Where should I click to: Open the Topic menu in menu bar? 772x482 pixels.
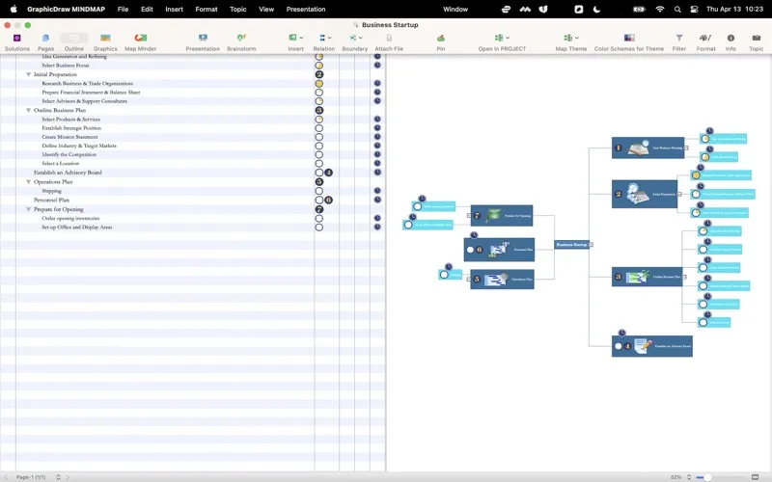click(237, 9)
